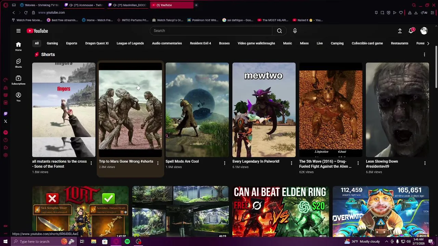Click the pin icon in address bar
438x246 pixels.
tap(376, 13)
